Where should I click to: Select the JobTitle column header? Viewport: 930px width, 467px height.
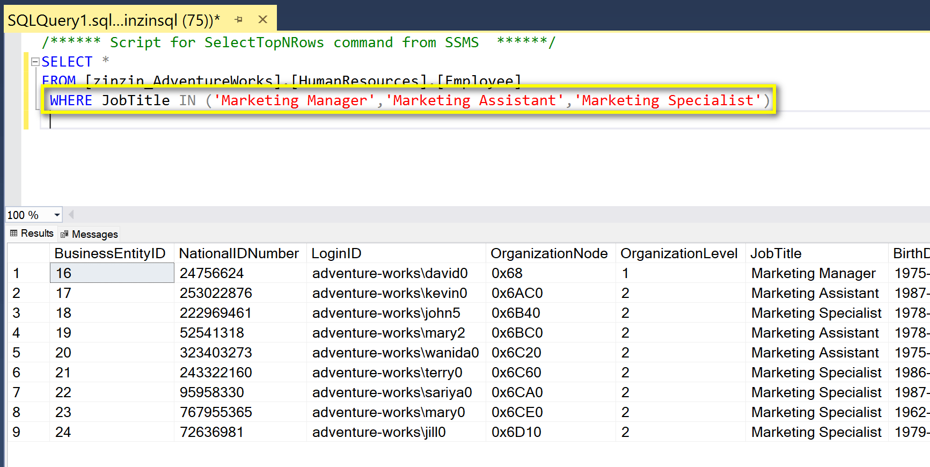pos(817,253)
